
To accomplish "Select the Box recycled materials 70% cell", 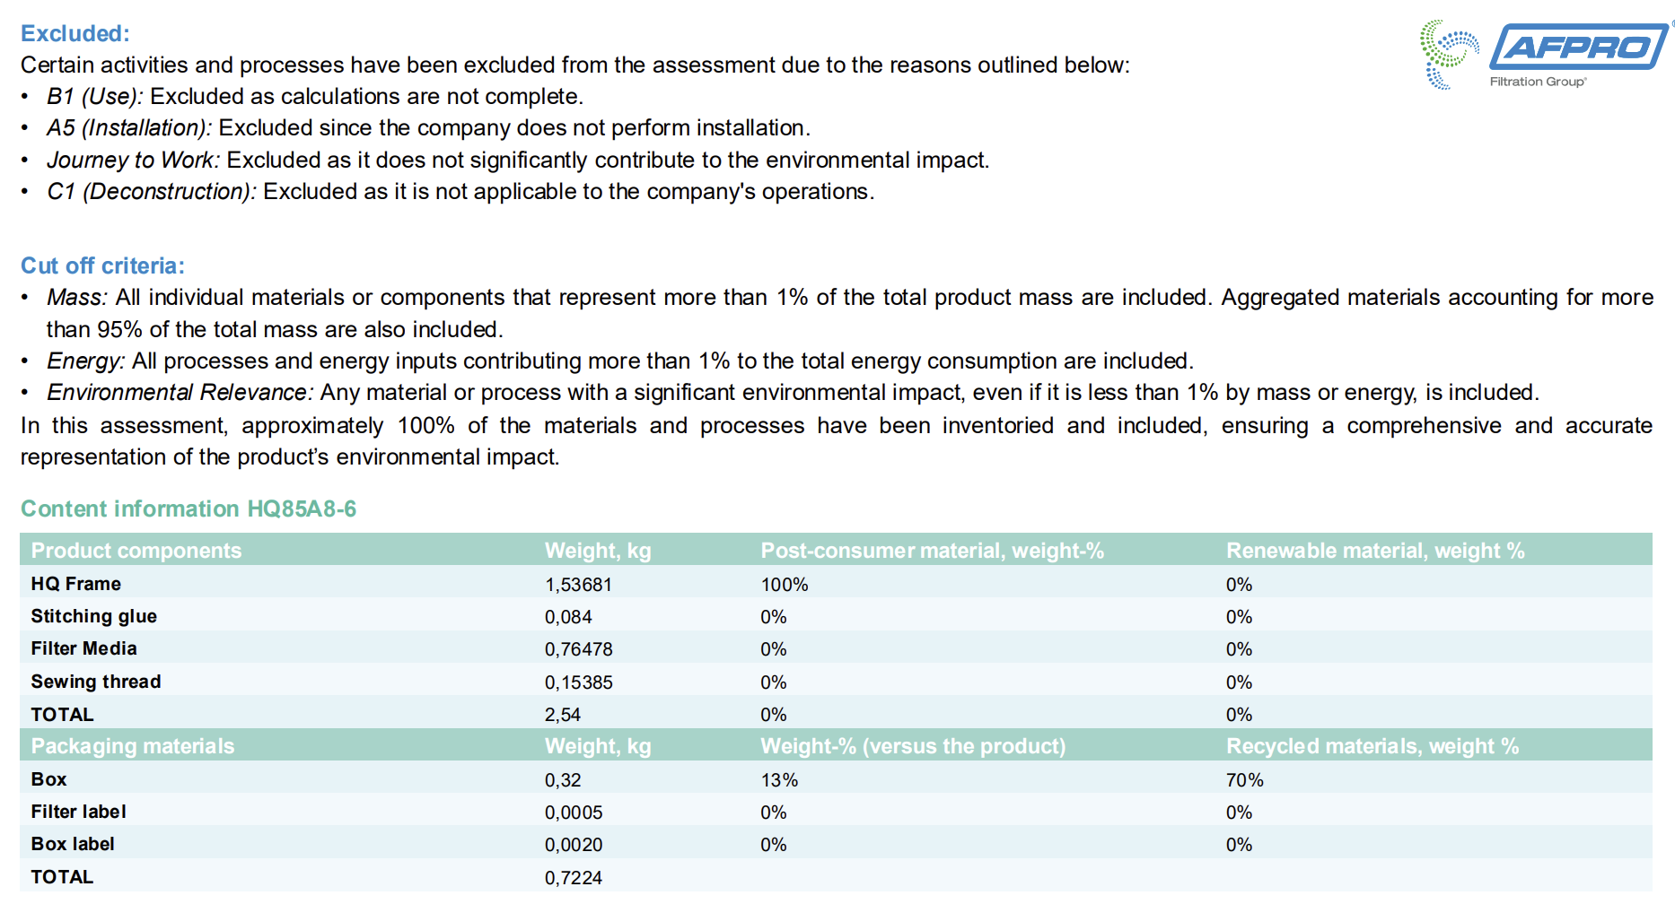I will [x=1245, y=780].
